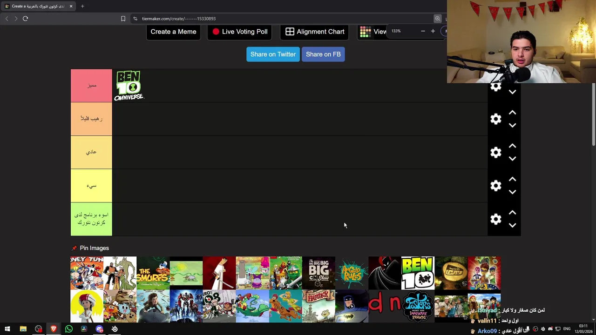
Task: Move the مميز tier down with chevron
Action: pyautogui.click(x=512, y=92)
